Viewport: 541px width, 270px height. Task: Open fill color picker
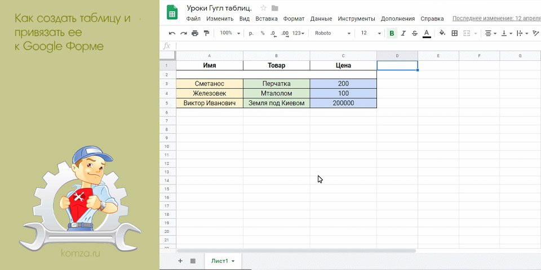442,33
